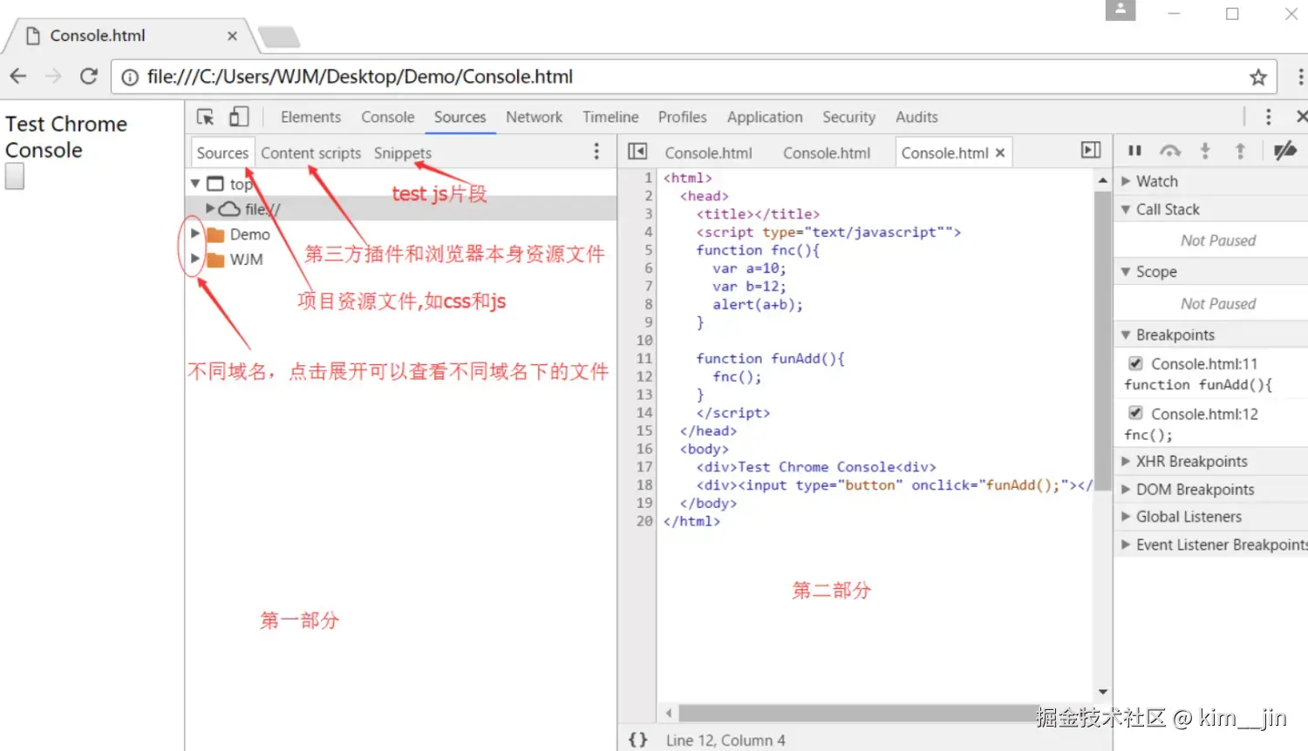
Task: Pretty print code with braces icon
Action: point(638,740)
